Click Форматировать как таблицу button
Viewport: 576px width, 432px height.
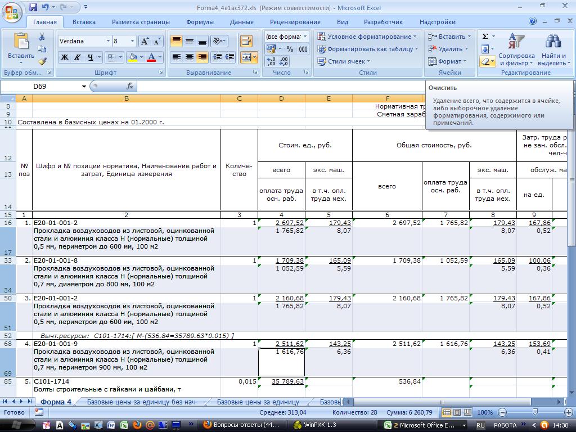[368, 49]
